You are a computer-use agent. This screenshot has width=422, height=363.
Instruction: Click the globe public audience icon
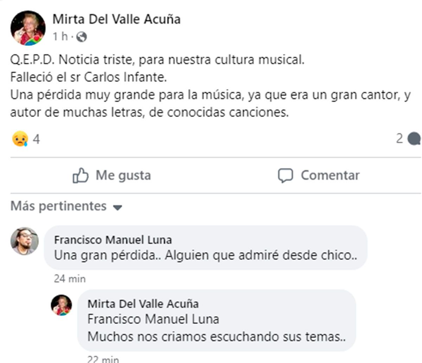82,37
